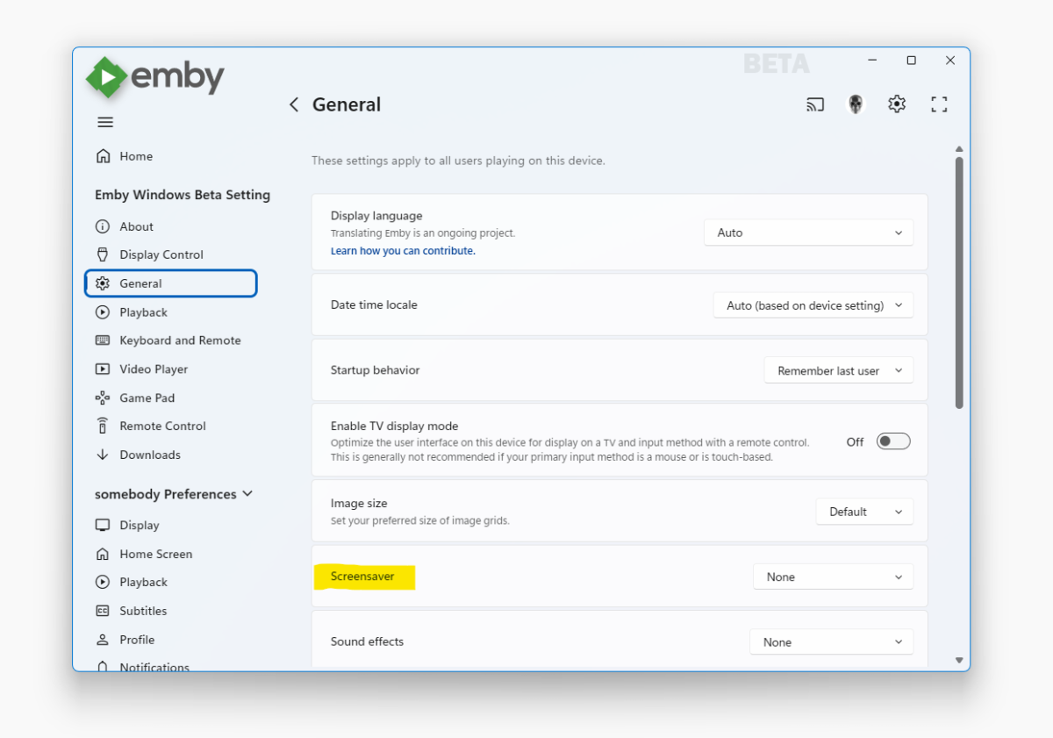Open Playback under somebody Preferences
Screen dimensions: 1053x738
click(170, 582)
